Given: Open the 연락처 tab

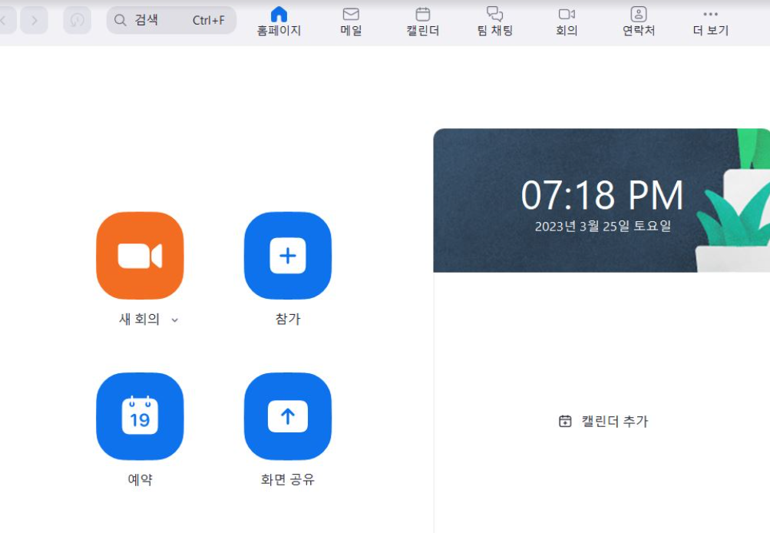Looking at the screenshot, I should point(639,22).
